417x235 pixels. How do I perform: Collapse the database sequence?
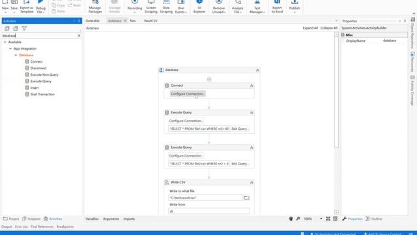pyautogui.click(x=257, y=70)
